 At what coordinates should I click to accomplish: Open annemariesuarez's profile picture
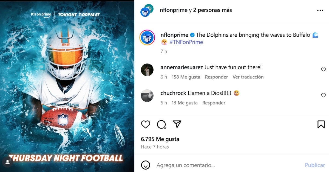pyautogui.click(x=147, y=70)
